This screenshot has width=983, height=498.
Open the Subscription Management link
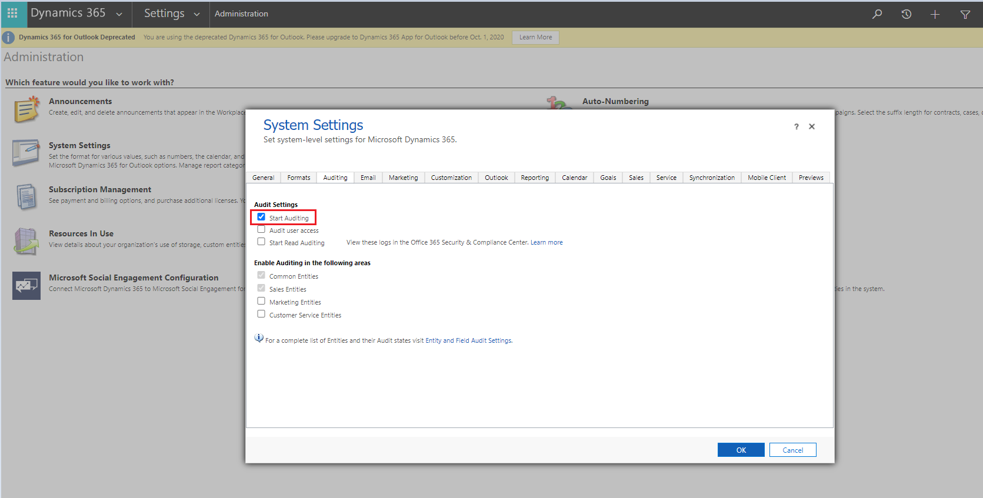pos(100,189)
